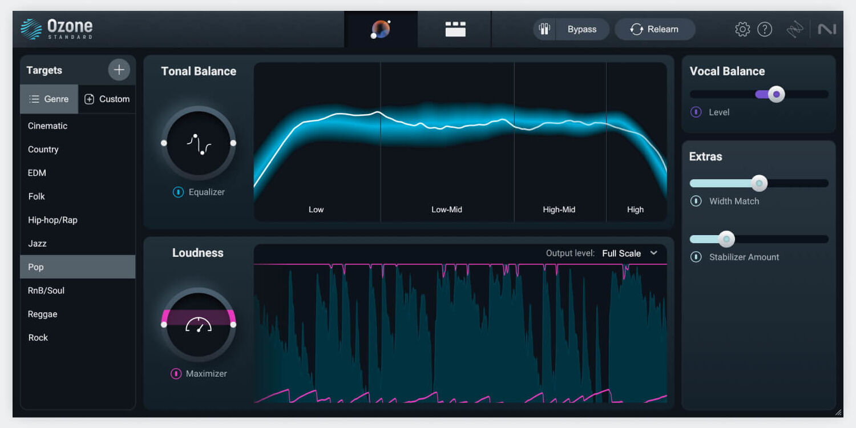Click the iZotope logo icon
The width and height of the screenshot is (856, 428).
coord(794,29)
